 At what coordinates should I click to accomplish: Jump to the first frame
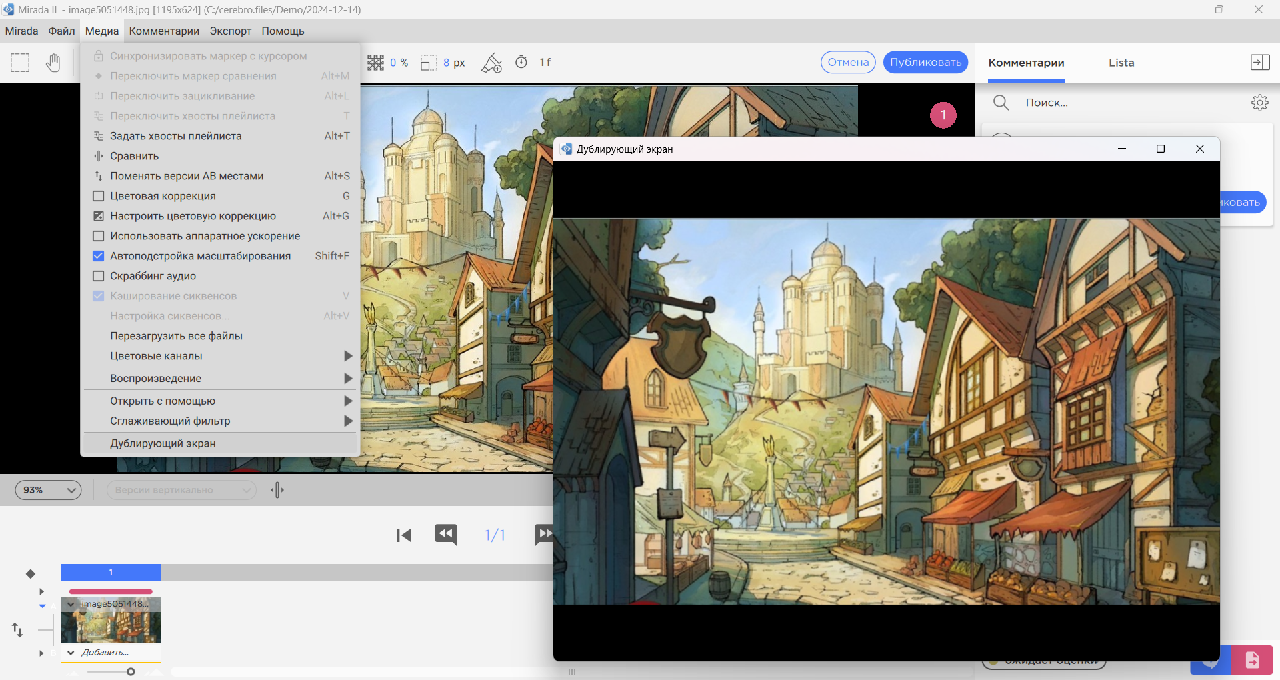pos(404,535)
